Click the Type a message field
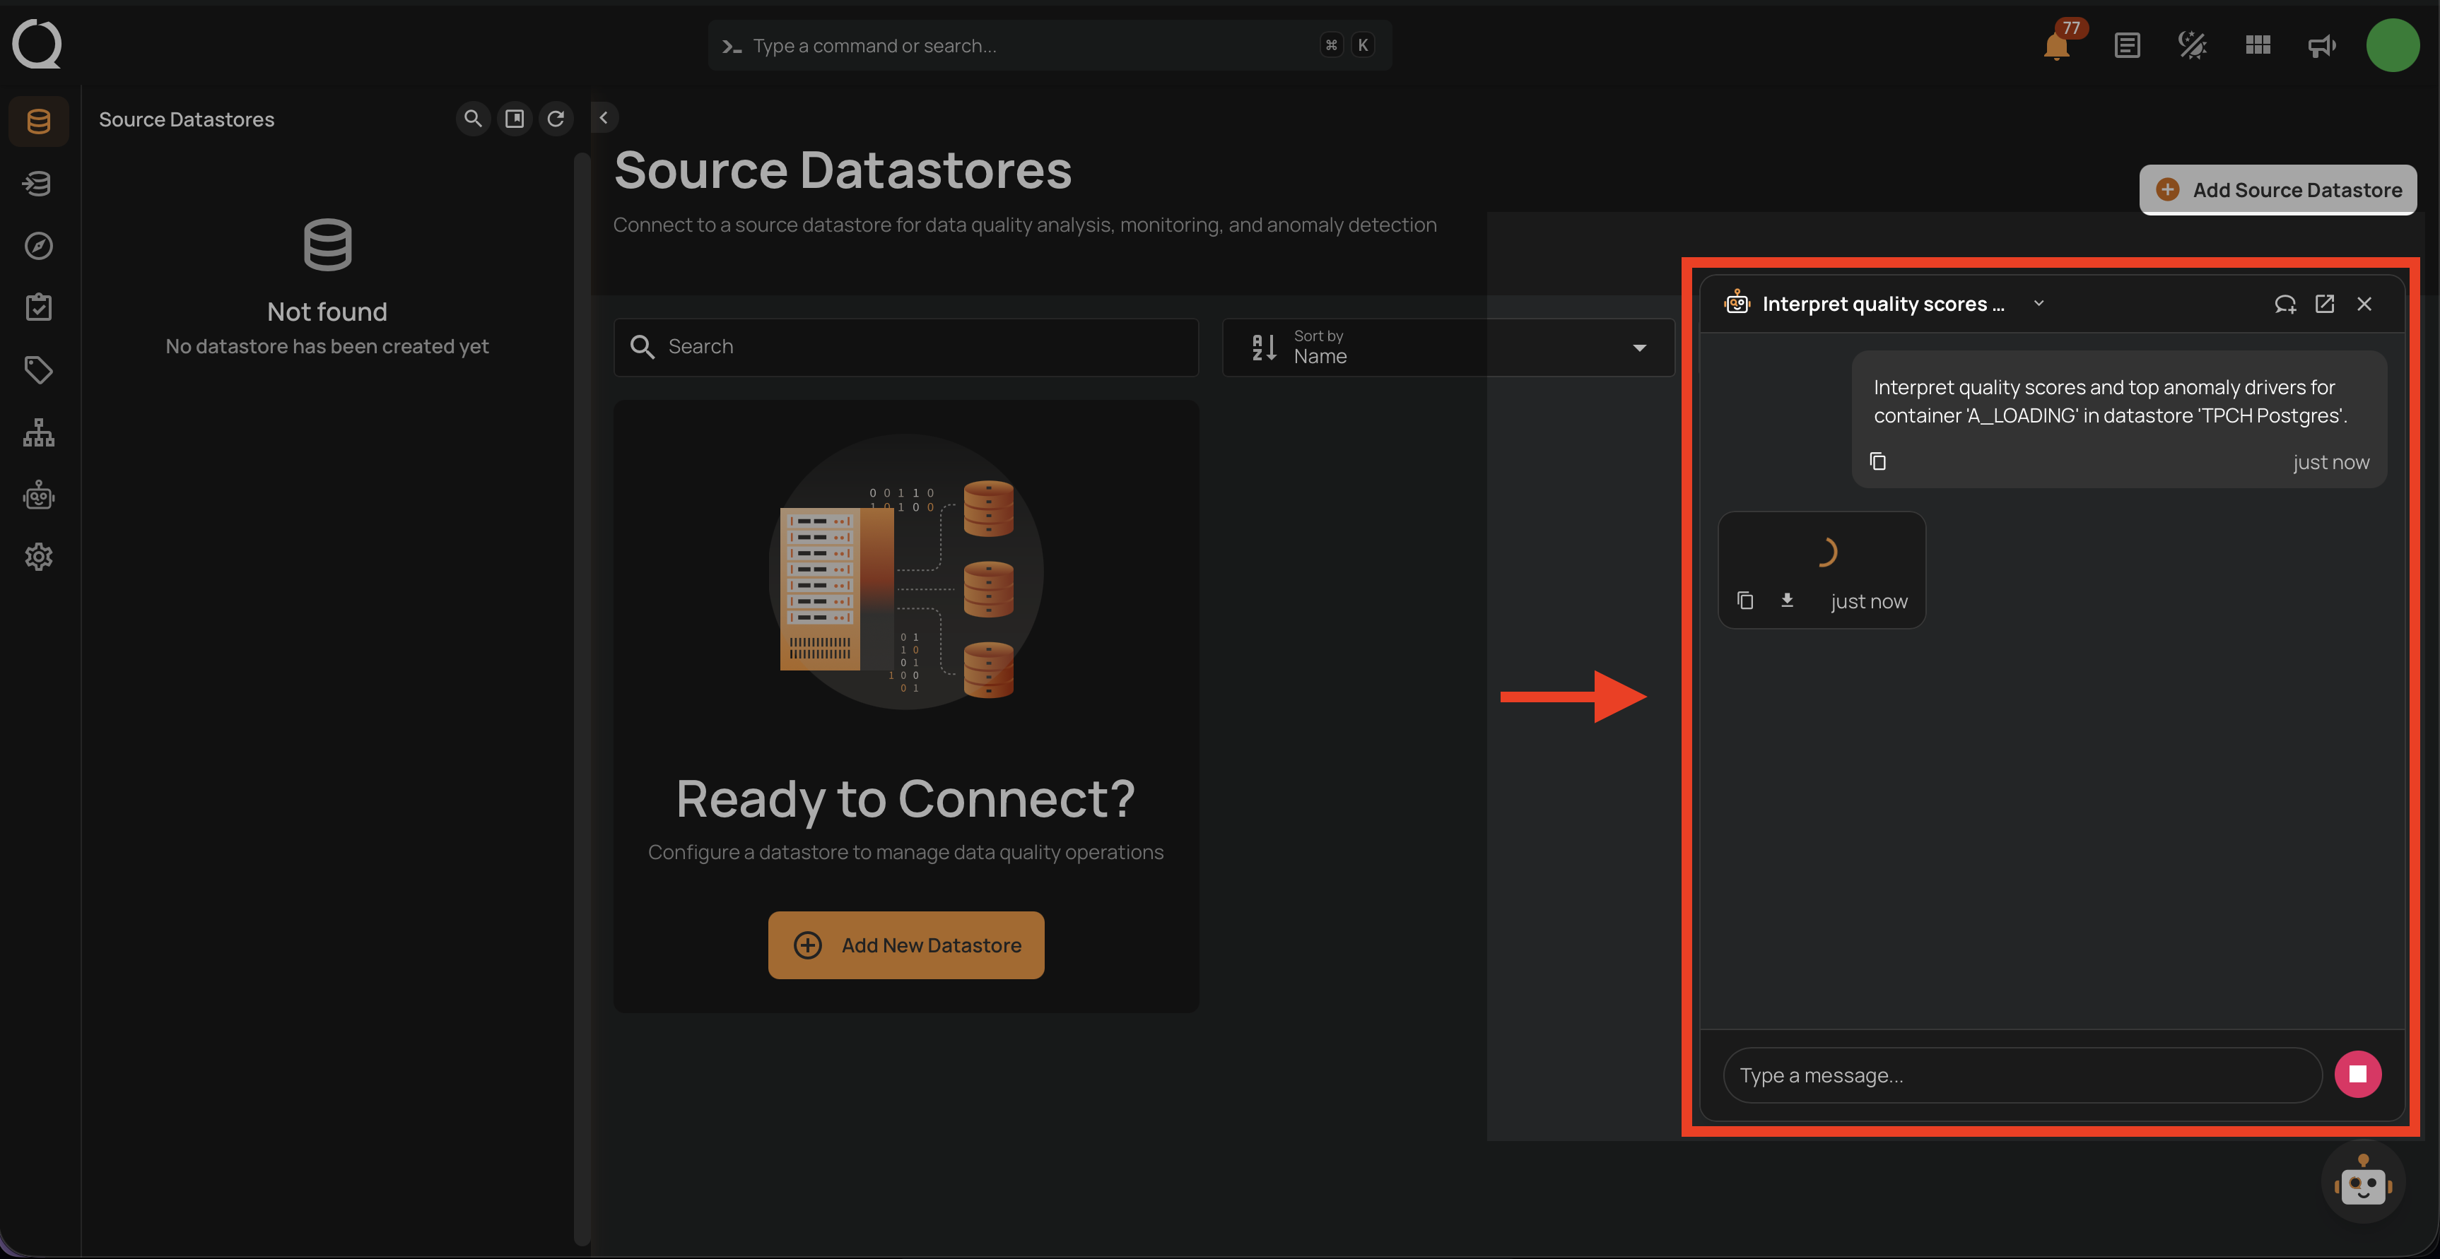Viewport: 2440px width, 1259px height. point(2022,1075)
